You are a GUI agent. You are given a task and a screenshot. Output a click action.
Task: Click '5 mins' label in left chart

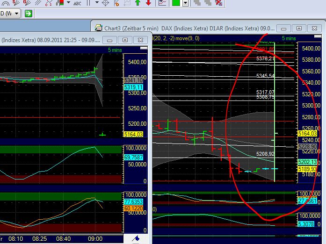point(115,50)
